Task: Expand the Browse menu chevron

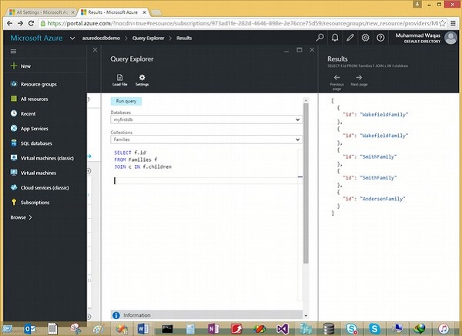Action: click(30, 217)
